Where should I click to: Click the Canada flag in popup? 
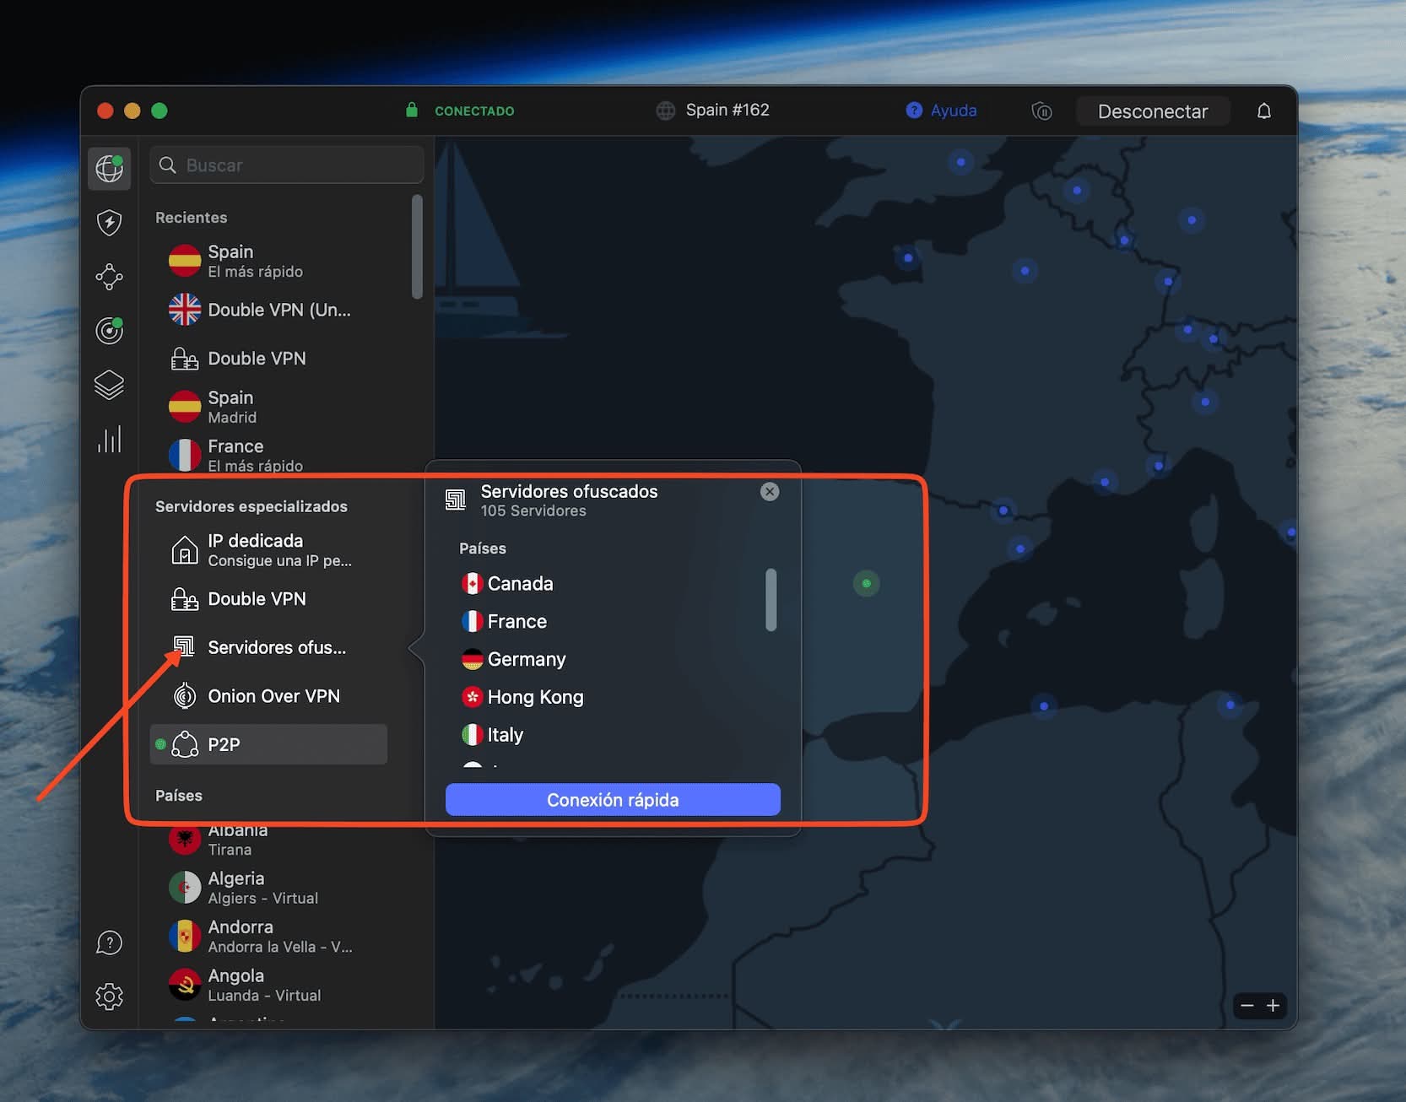pos(472,584)
